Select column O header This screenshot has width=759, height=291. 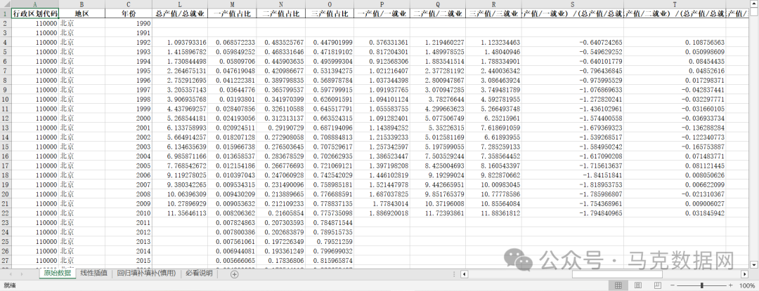coord(330,4)
